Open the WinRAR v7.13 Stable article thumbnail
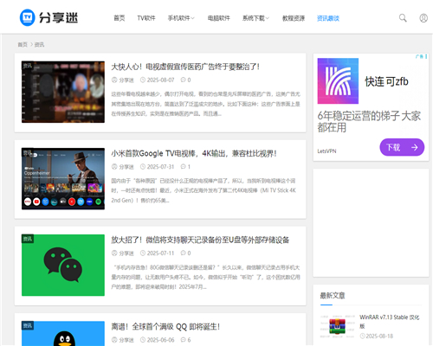433x346 pixels. 338,326
